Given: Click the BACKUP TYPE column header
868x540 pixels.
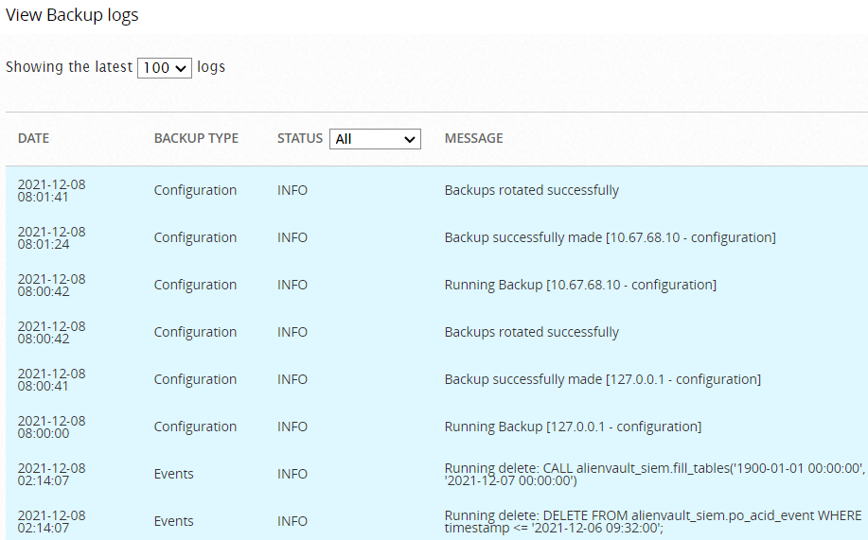Looking at the screenshot, I should pyautogui.click(x=196, y=139).
